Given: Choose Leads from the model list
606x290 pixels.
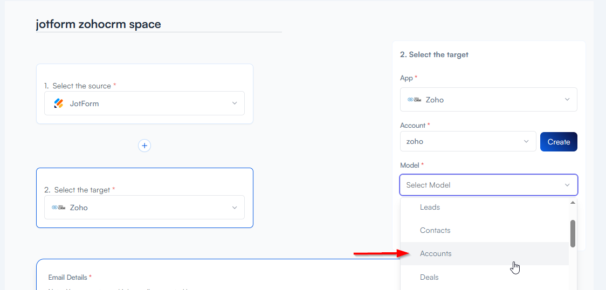Looking at the screenshot, I should click(430, 207).
